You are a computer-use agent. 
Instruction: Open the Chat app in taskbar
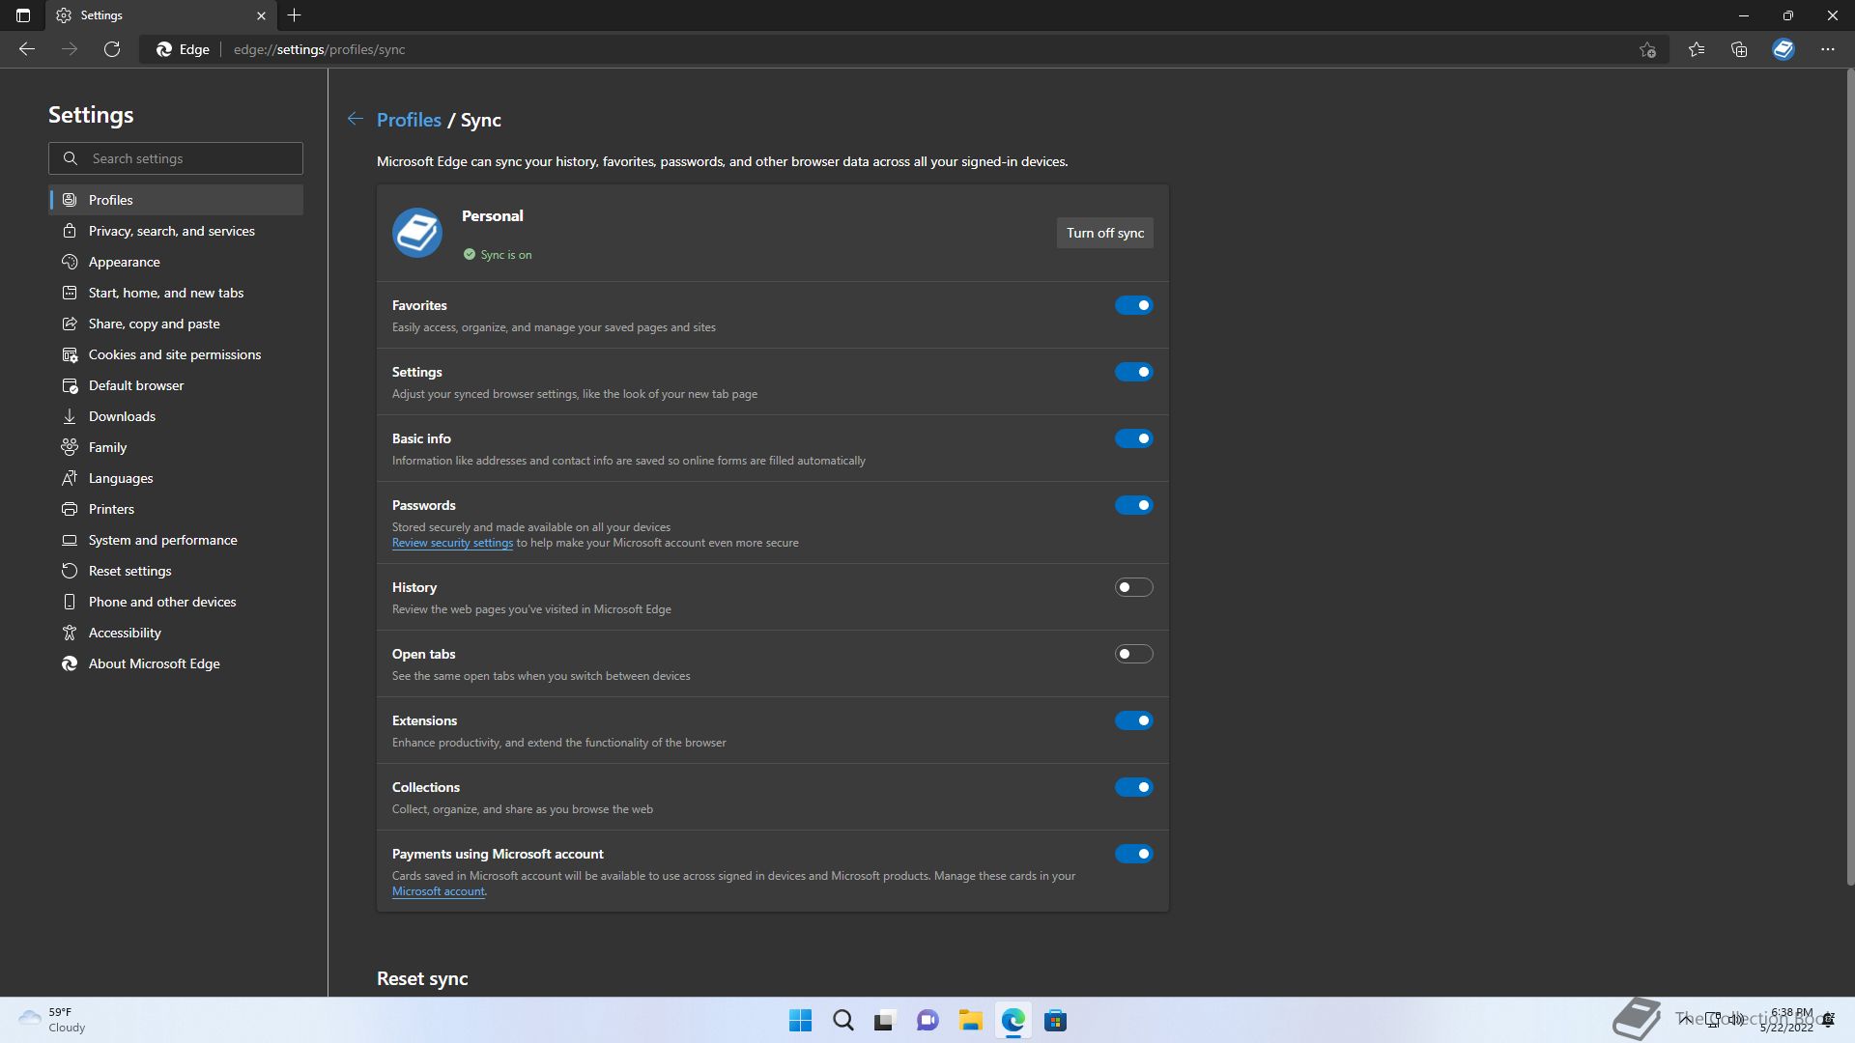pos(927,1021)
